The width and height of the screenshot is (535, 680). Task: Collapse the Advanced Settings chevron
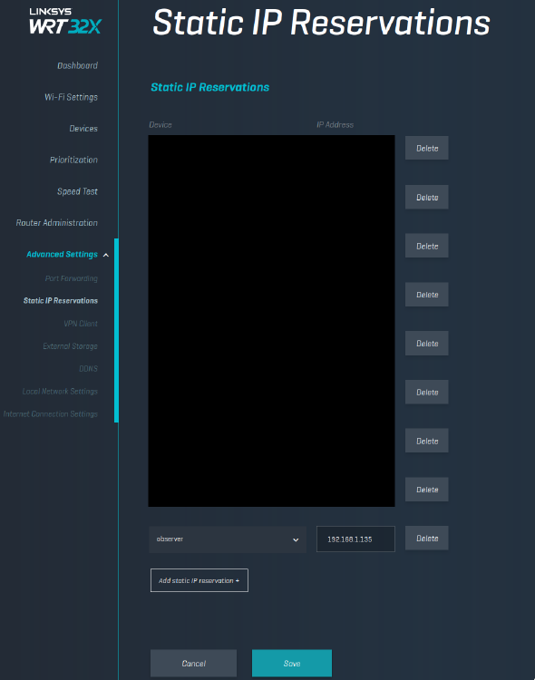[x=106, y=255]
